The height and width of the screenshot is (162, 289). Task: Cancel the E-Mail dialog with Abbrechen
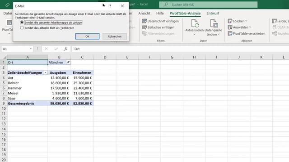pyautogui.click(x=114, y=36)
